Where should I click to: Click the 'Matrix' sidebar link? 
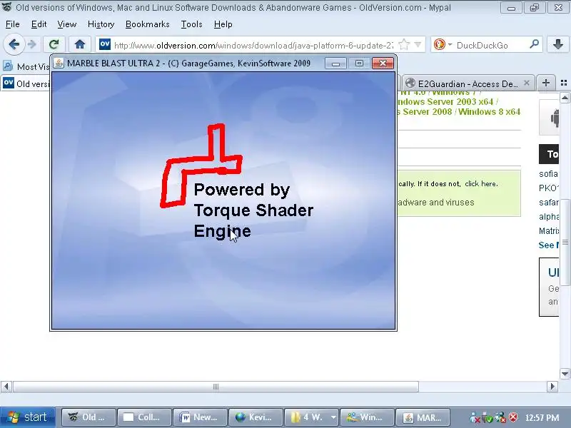[548, 230]
